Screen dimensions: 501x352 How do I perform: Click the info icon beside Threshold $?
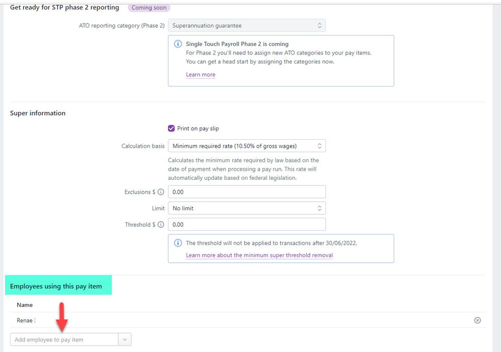pyautogui.click(x=160, y=225)
